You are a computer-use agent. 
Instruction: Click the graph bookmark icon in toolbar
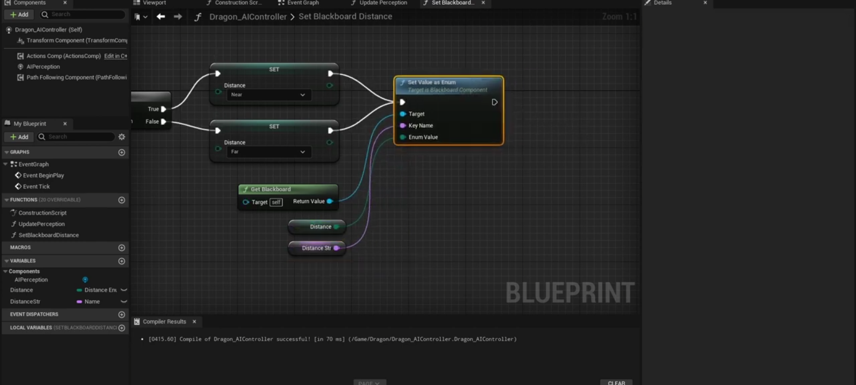138,17
